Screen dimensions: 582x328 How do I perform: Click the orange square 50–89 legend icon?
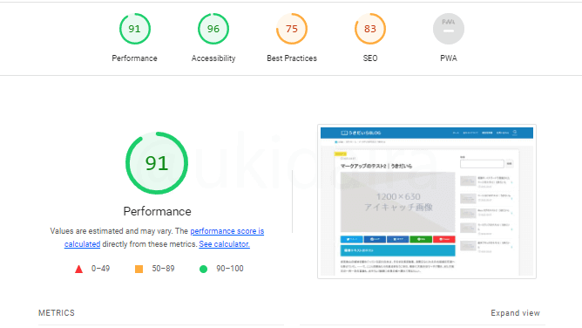coord(139,269)
